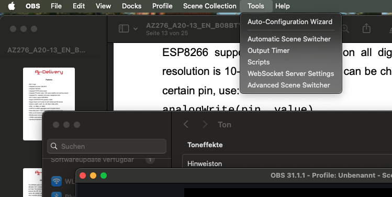Open WebSocket Server Settings
Viewport: 392px width, 197px height.
pos(291,73)
